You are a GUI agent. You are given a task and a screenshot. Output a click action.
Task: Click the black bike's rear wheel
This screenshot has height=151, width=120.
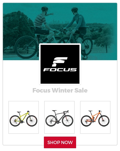click(51, 121)
